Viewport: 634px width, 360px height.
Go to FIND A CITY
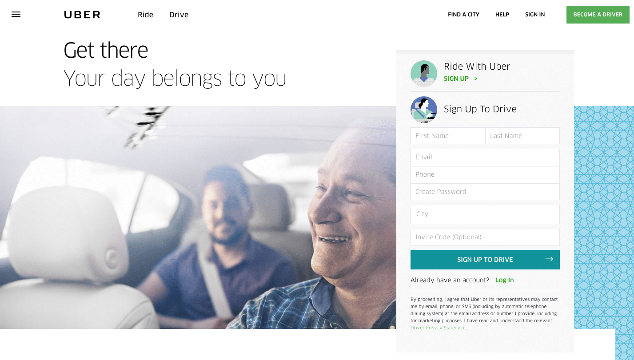tap(463, 15)
